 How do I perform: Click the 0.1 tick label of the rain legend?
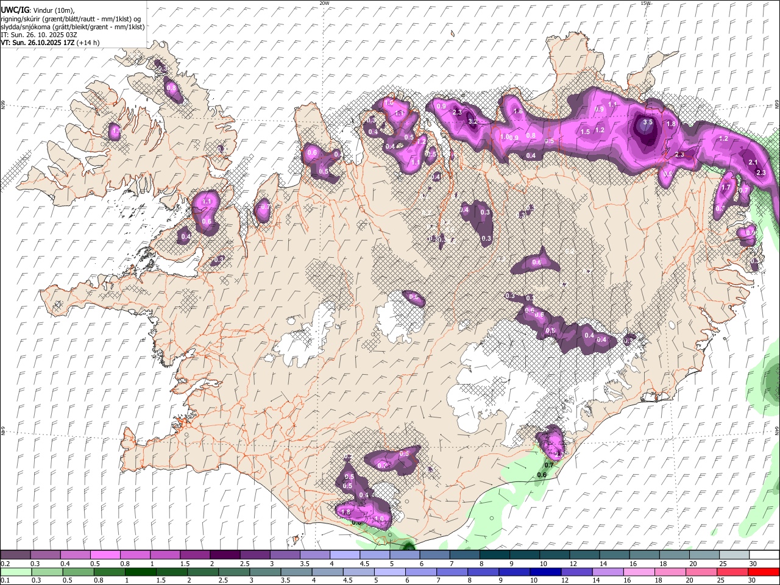click(x=5, y=581)
